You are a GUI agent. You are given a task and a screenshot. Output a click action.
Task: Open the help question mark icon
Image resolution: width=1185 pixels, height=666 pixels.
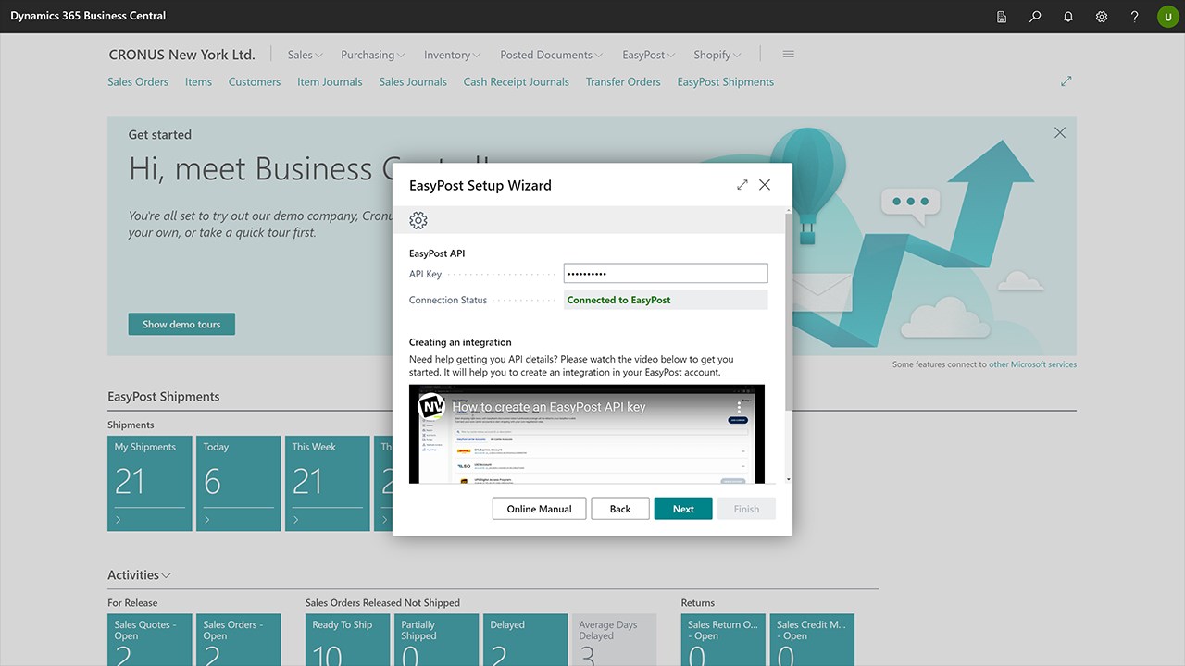point(1135,17)
